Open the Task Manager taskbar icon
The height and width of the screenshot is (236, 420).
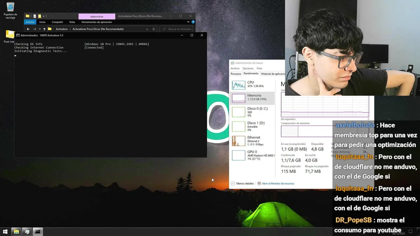tap(27, 232)
